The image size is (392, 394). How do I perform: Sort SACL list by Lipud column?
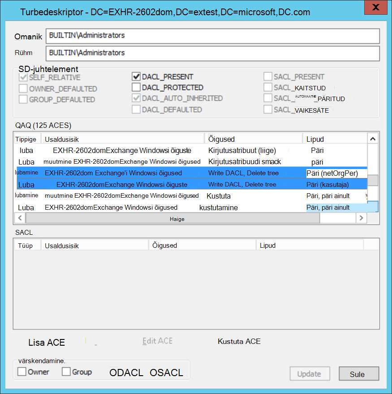pyautogui.click(x=310, y=245)
